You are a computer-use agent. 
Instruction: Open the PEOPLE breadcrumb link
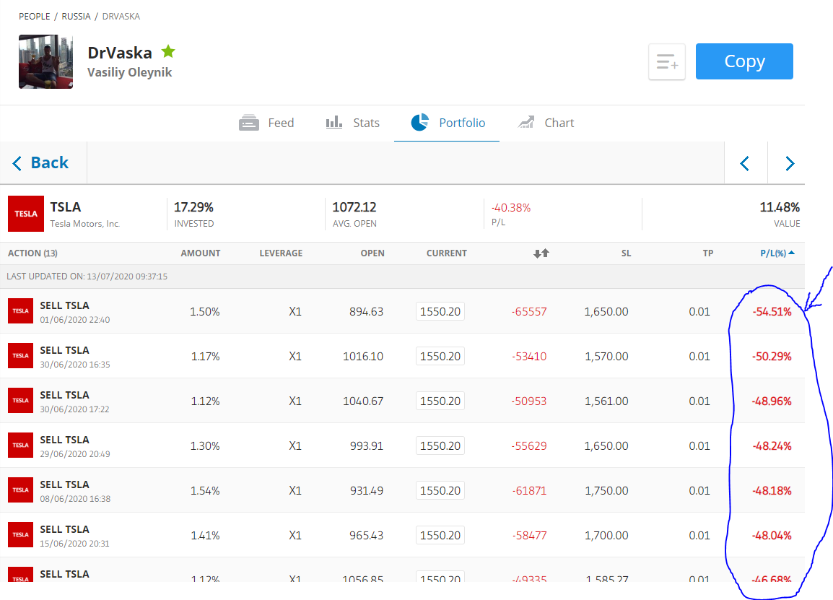(x=35, y=17)
